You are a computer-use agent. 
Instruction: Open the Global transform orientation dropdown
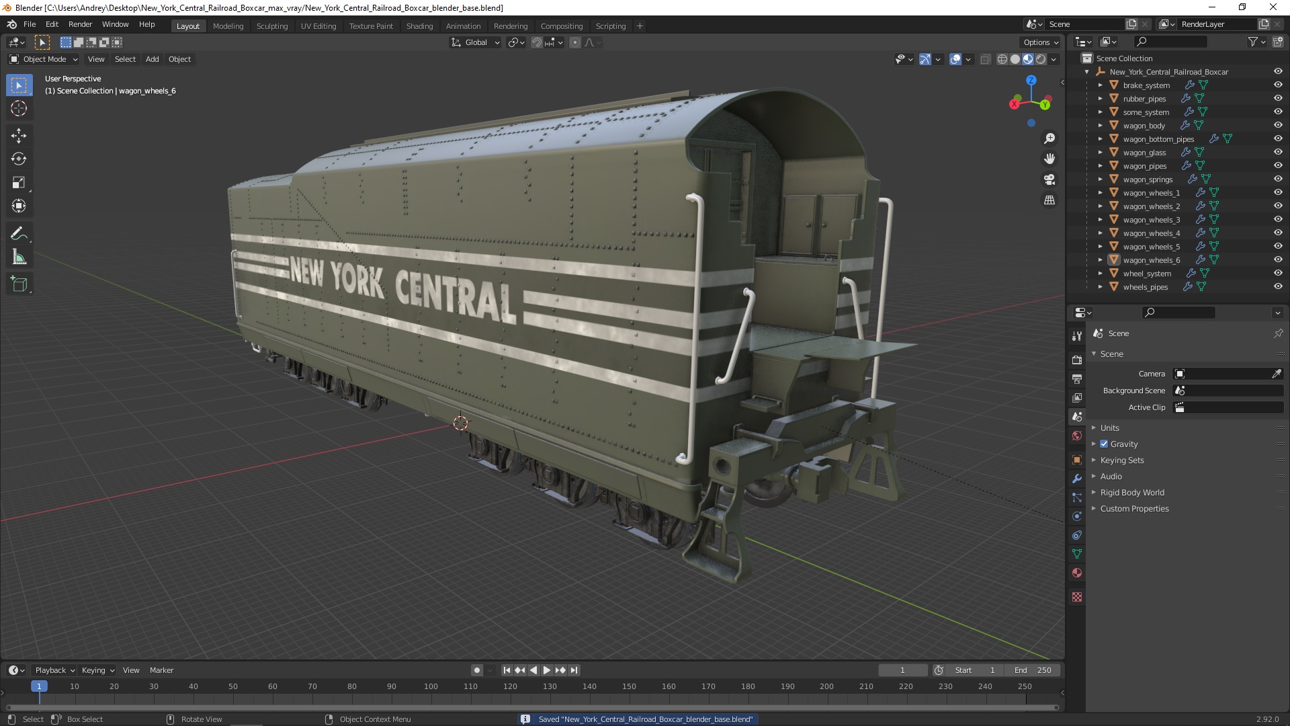click(x=476, y=42)
